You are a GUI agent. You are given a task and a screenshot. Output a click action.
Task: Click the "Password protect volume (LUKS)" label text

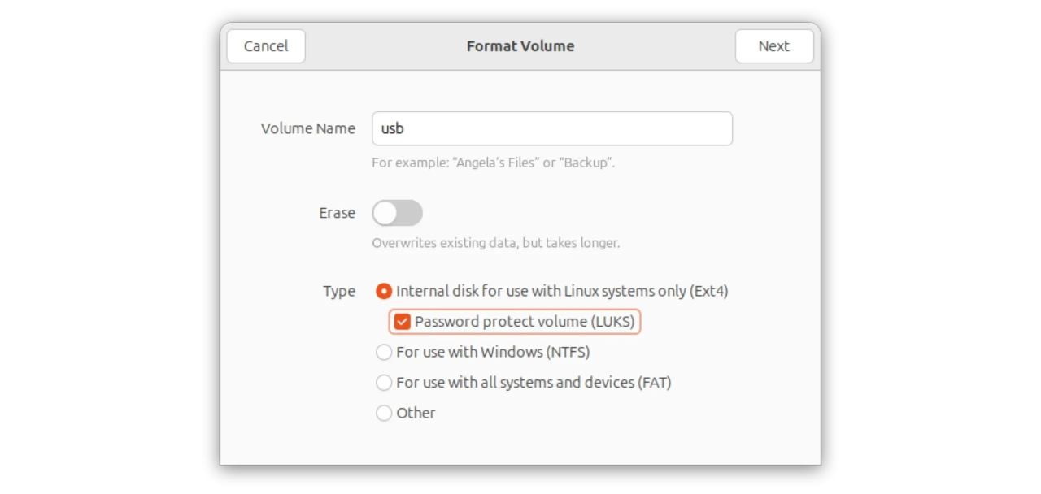point(525,322)
